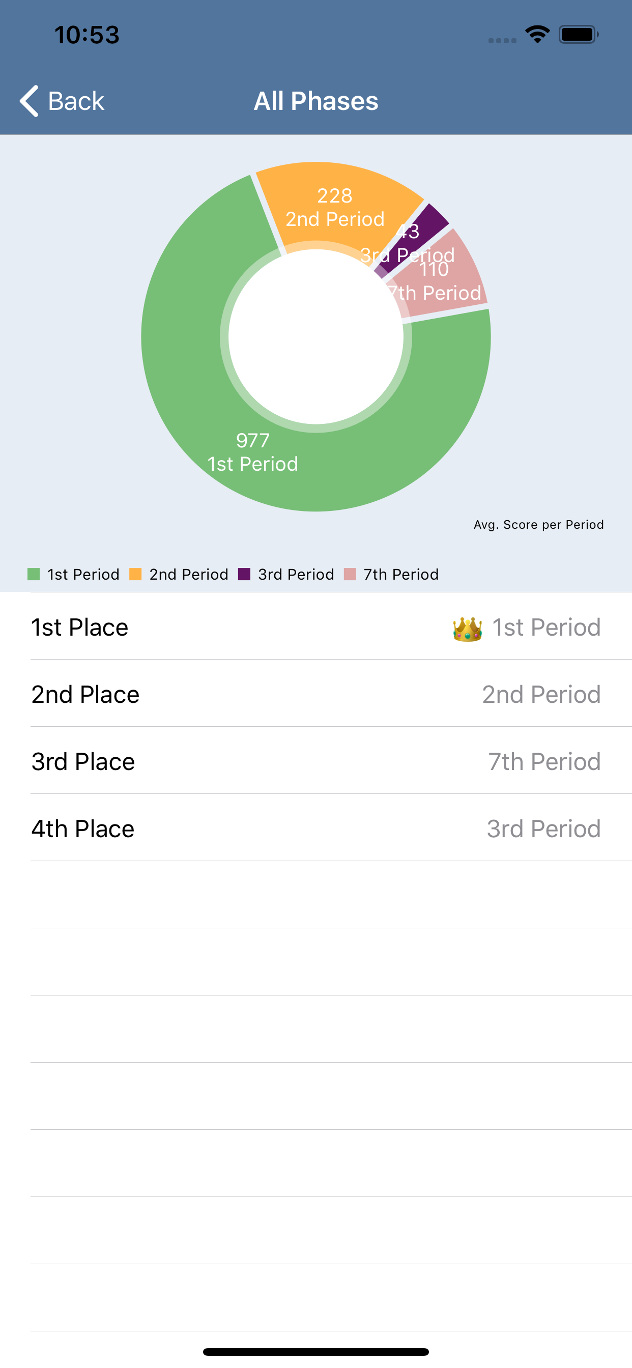This screenshot has height=1368, width=632.
Task: Tap the back chevron arrow
Action: (29, 100)
